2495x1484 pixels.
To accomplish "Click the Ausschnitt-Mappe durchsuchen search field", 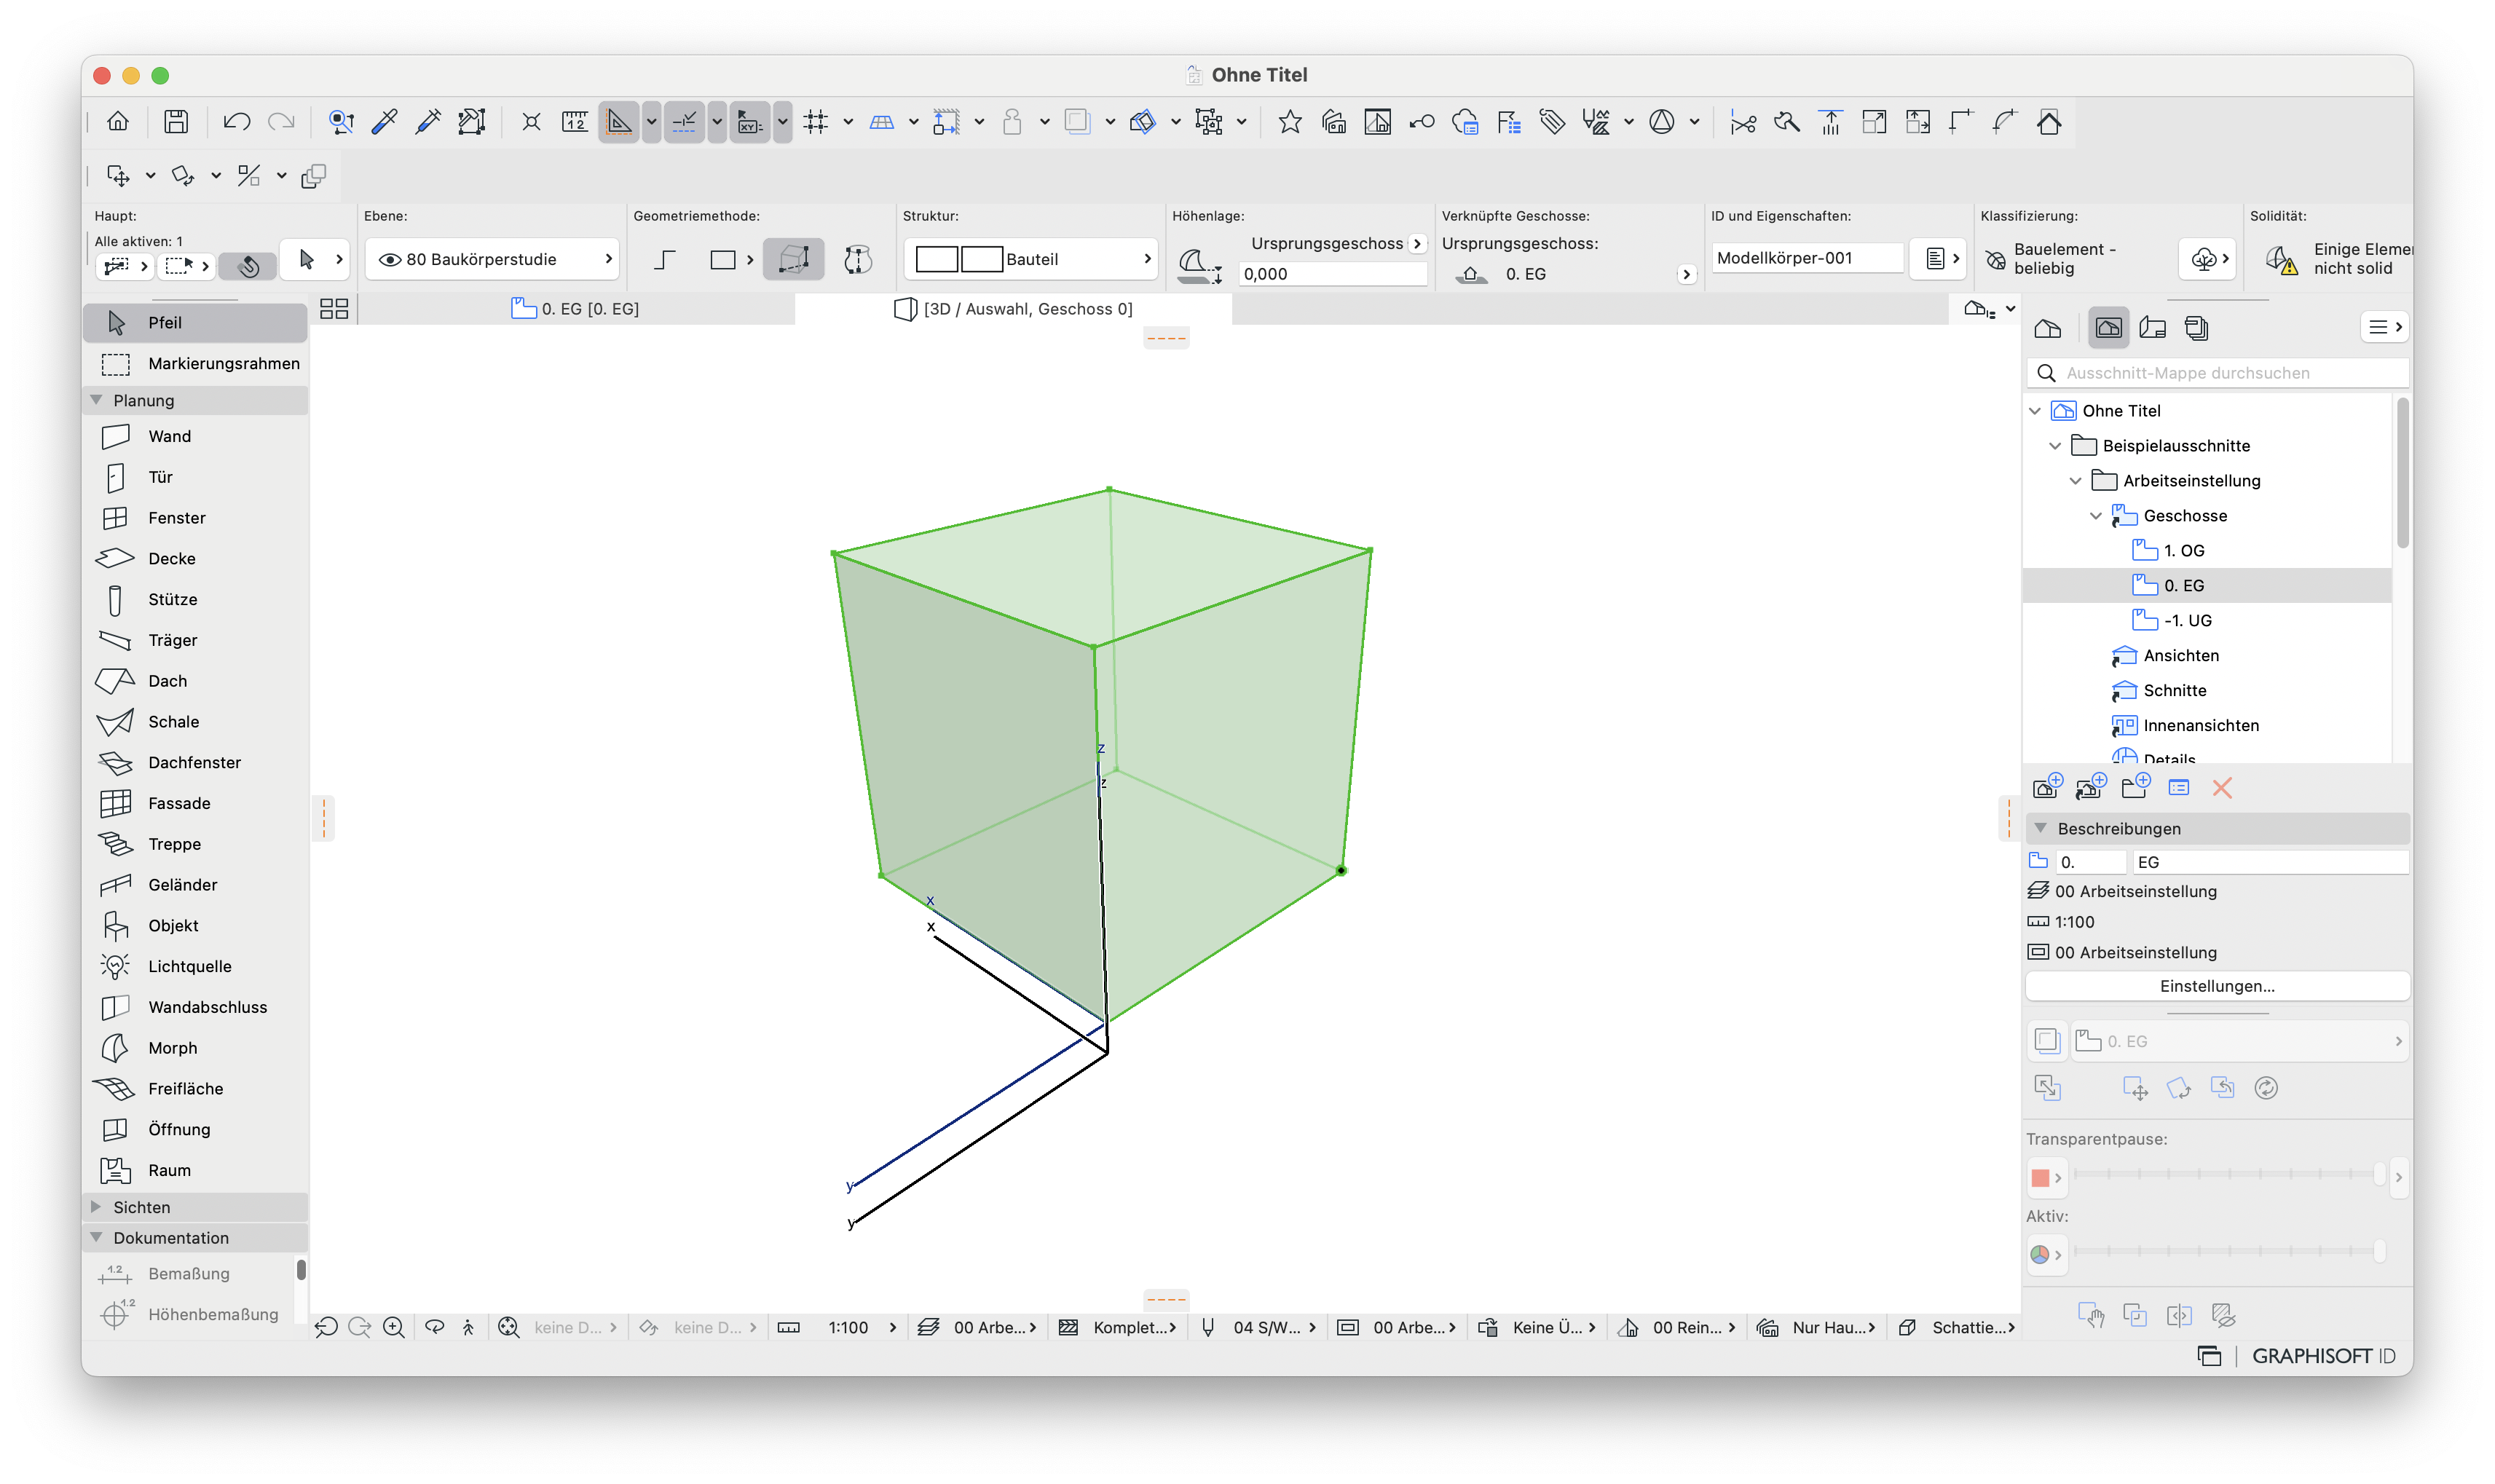I will pos(2216,373).
